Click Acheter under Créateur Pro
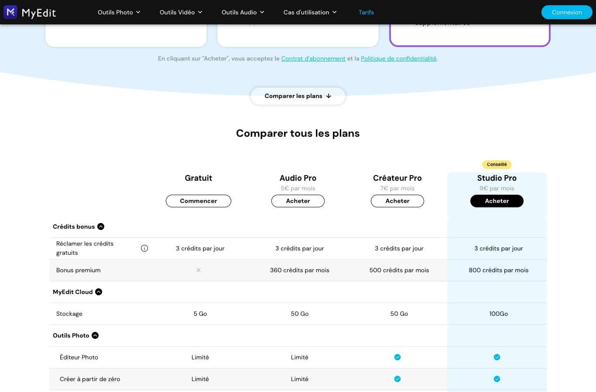Viewport: 596px width, 392px height. 397,201
